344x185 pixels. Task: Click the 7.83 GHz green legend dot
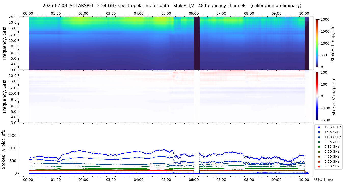pyautogui.click(x=319, y=147)
